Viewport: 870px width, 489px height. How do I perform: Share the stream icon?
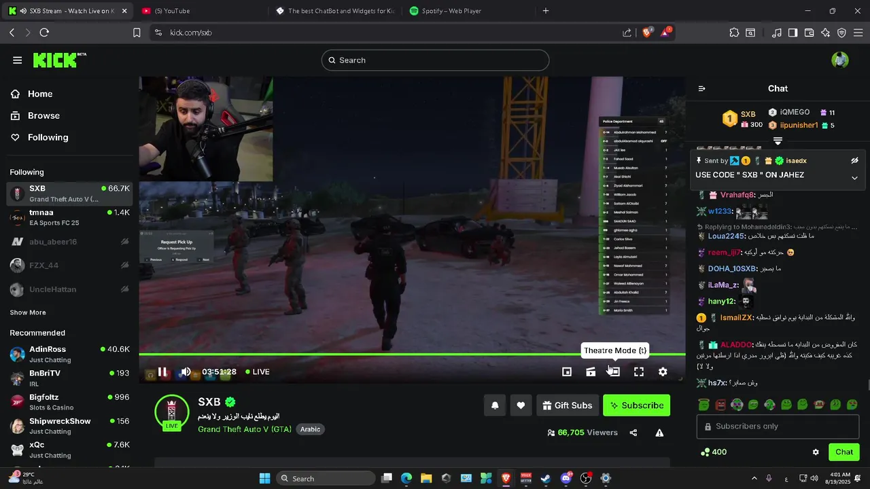click(x=633, y=433)
